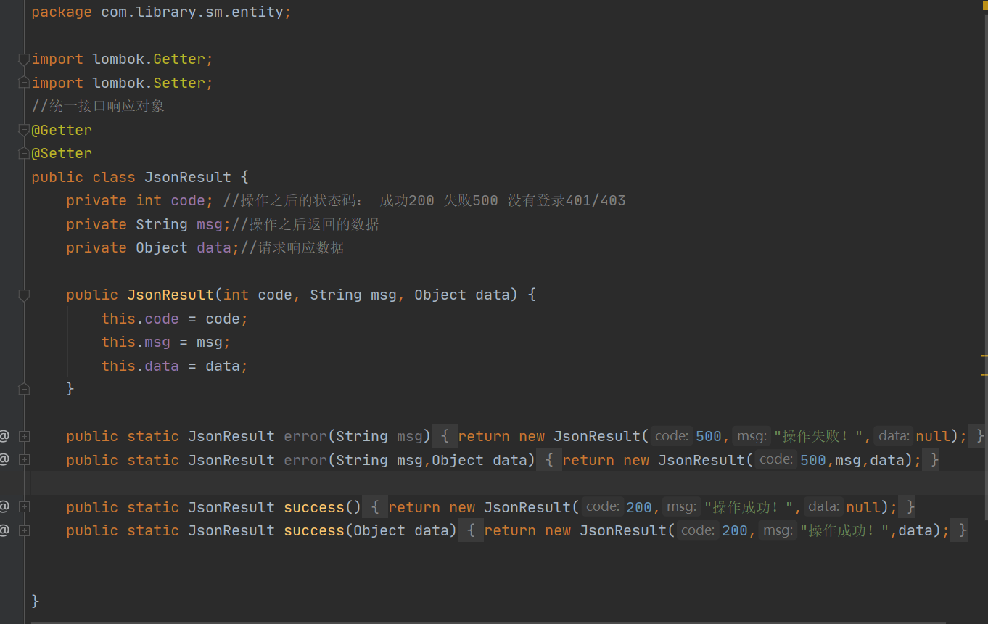
Task: Click the @ gutter icon beside error(String msg,Object data)
Action: pos(4,460)
